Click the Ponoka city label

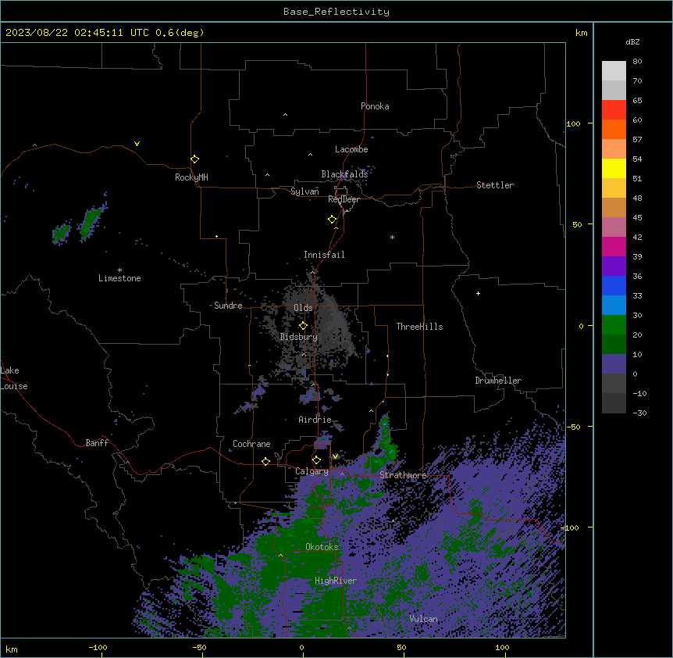click(375, 106)
